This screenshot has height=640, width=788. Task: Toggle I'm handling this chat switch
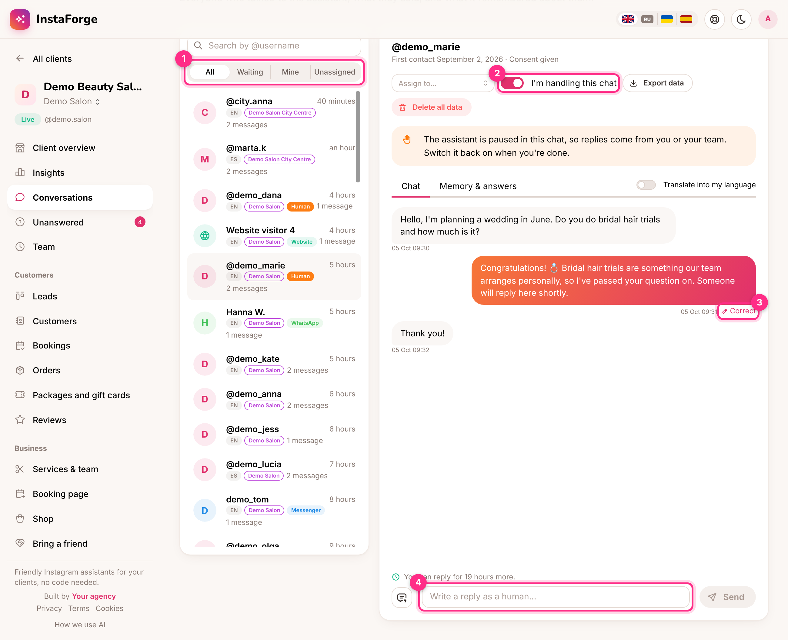[512, 83]
